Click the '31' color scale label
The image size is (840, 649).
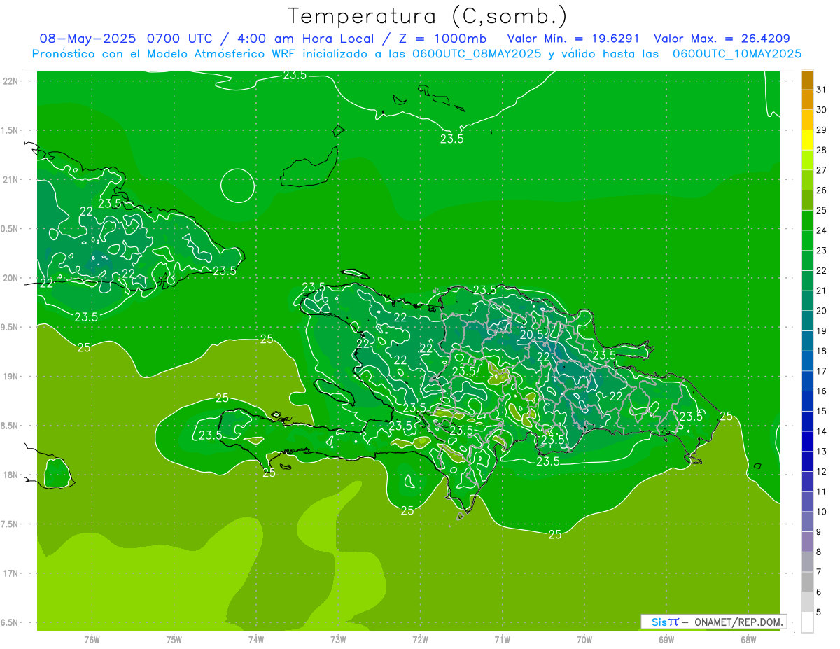pos(822,89)
